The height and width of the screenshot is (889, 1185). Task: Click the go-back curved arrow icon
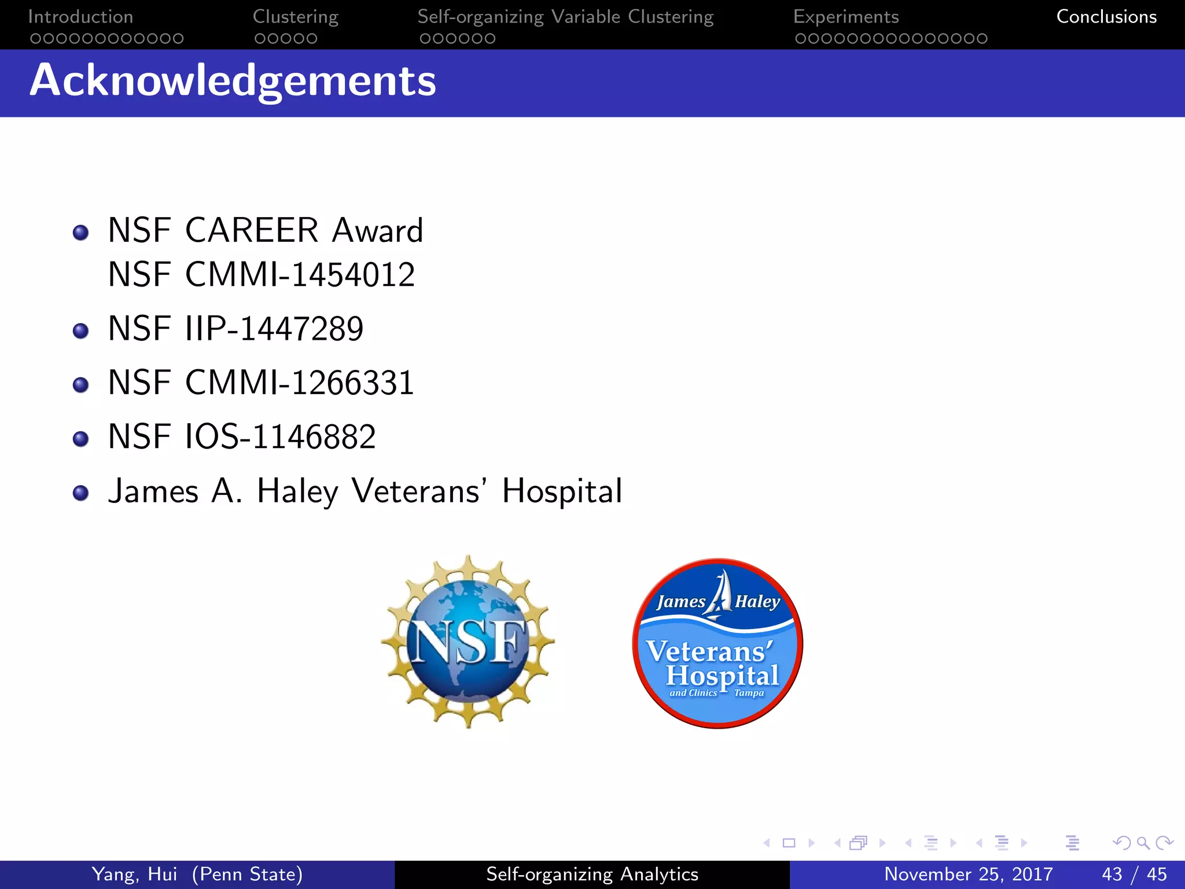[1121, 843]
